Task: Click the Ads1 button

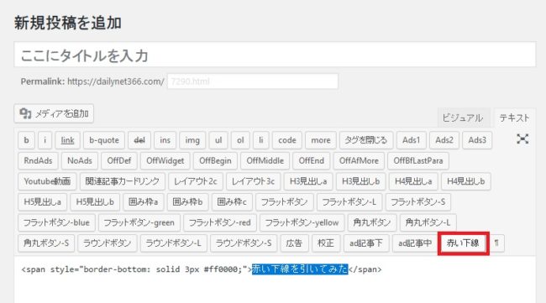Action: tap(412, 140)
